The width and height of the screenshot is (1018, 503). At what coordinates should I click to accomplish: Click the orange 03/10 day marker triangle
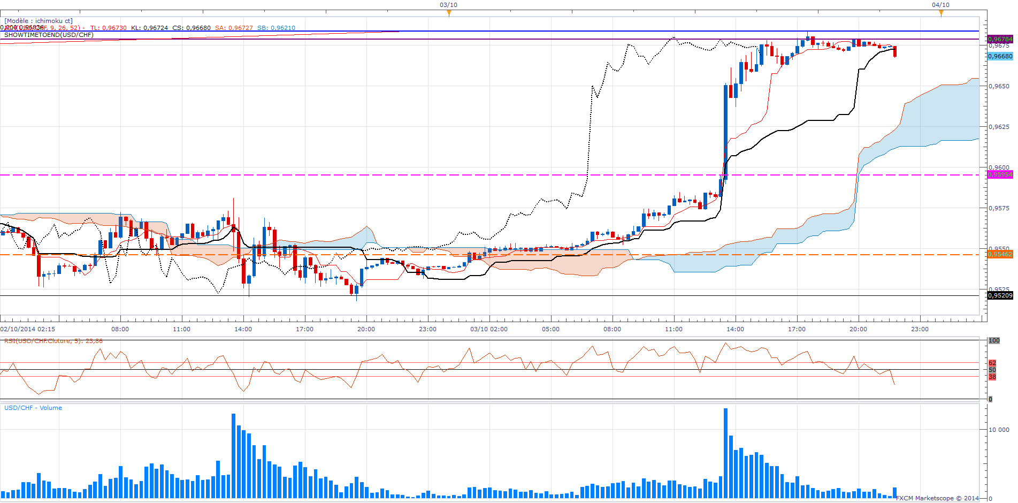click(449, 13)
